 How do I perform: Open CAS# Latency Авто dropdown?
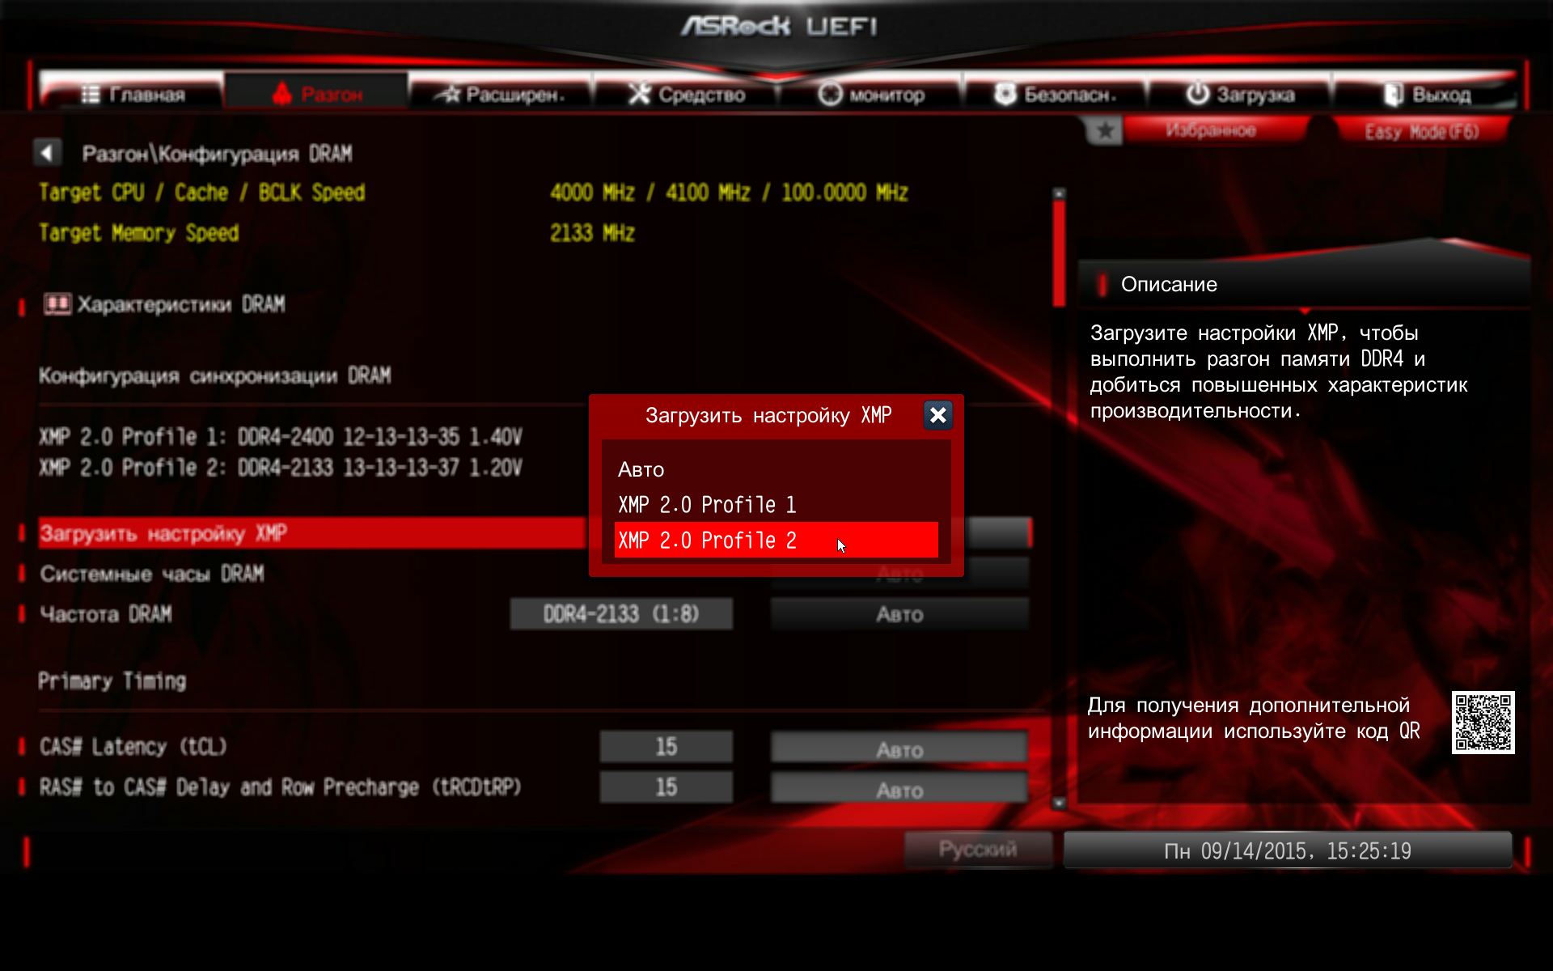[899, 748]
